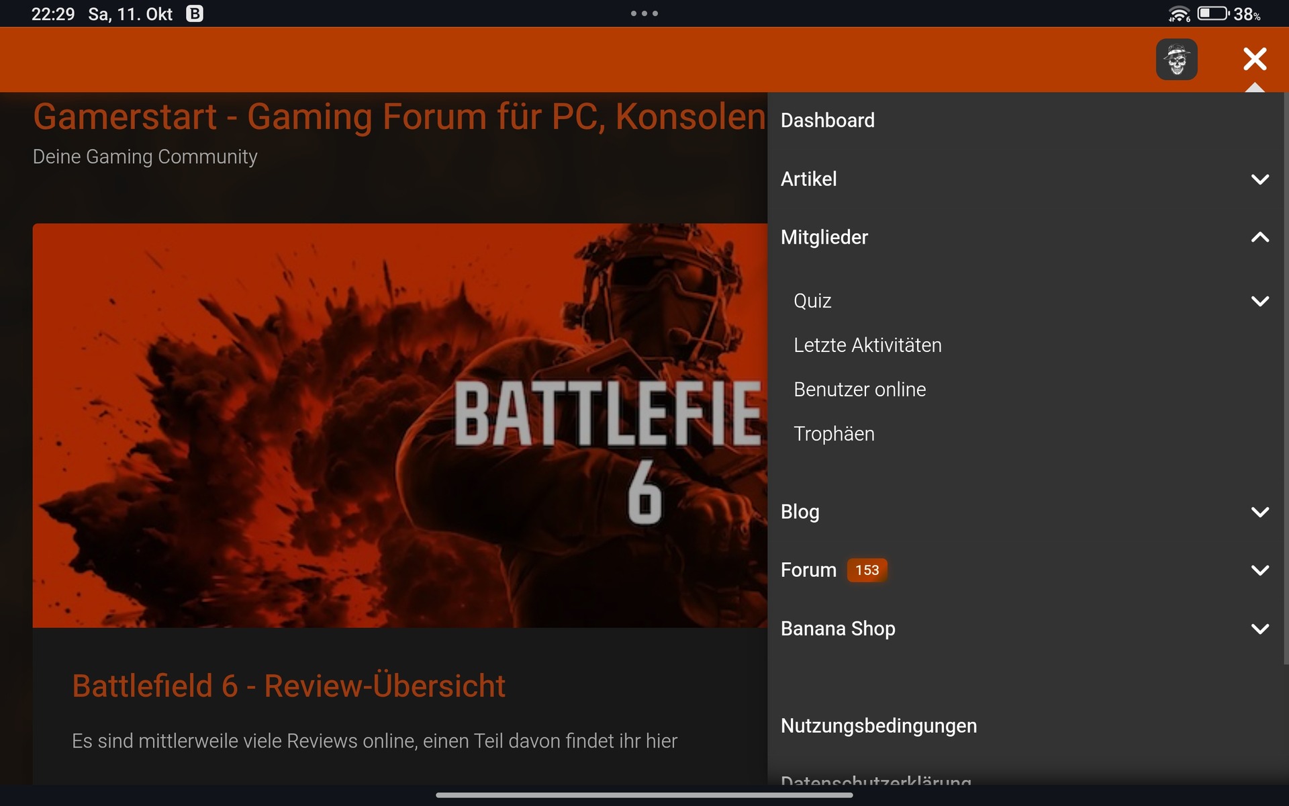Viewport: 1289px width, 806px height.
Task: Tap the Forum 153 unread badge
Action: coord(867,570)
